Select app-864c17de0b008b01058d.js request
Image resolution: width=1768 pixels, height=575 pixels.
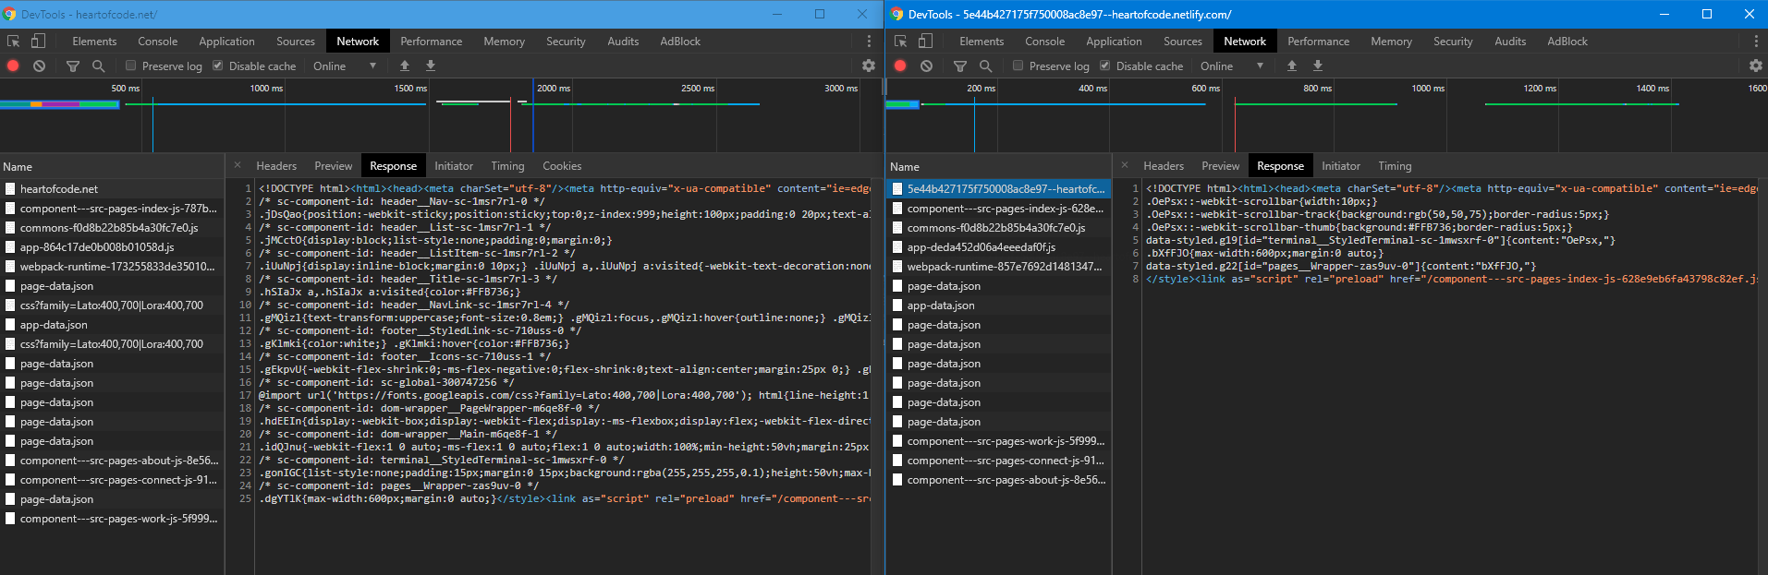[112, 246]
